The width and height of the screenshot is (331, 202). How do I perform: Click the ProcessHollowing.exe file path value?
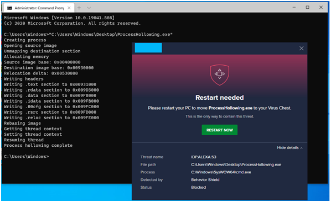pos(236,164)
